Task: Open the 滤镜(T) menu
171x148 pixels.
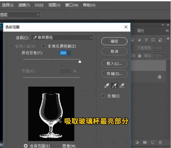Action: pyautogui.click(x=24, y=5)
